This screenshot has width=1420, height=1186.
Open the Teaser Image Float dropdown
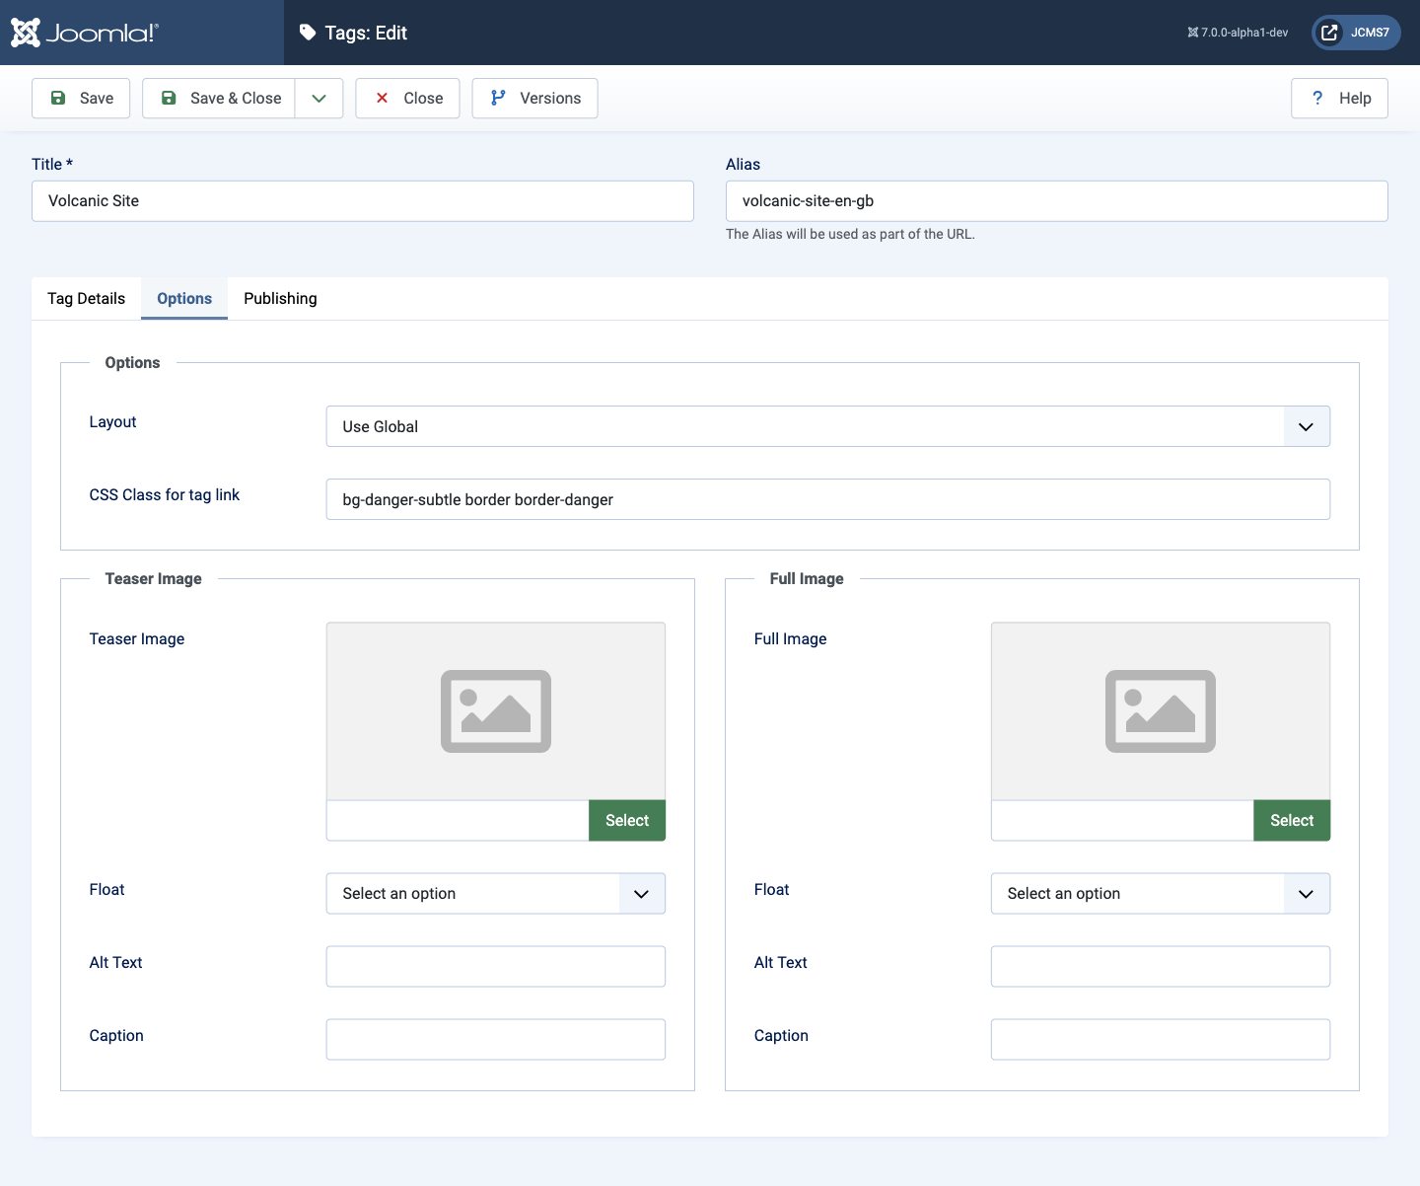496,893
